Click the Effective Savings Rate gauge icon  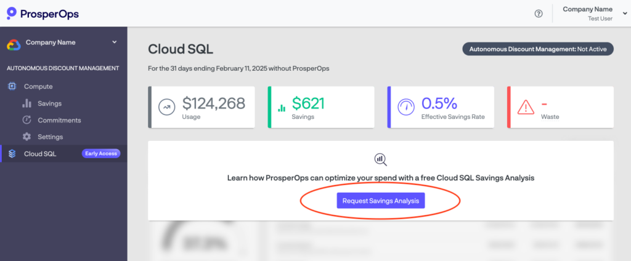(x=406, y=107)
